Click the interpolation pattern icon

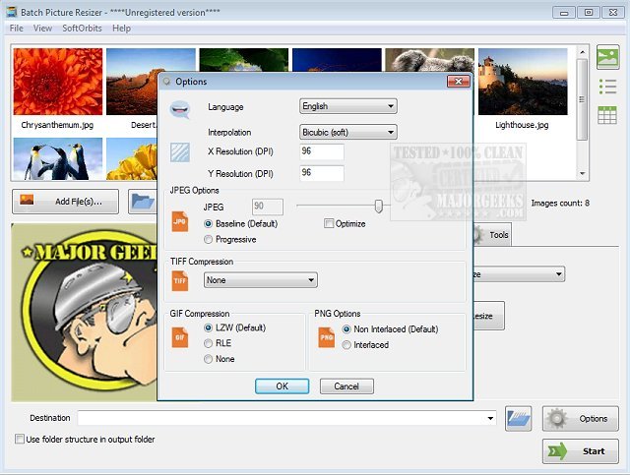[179, 152]
